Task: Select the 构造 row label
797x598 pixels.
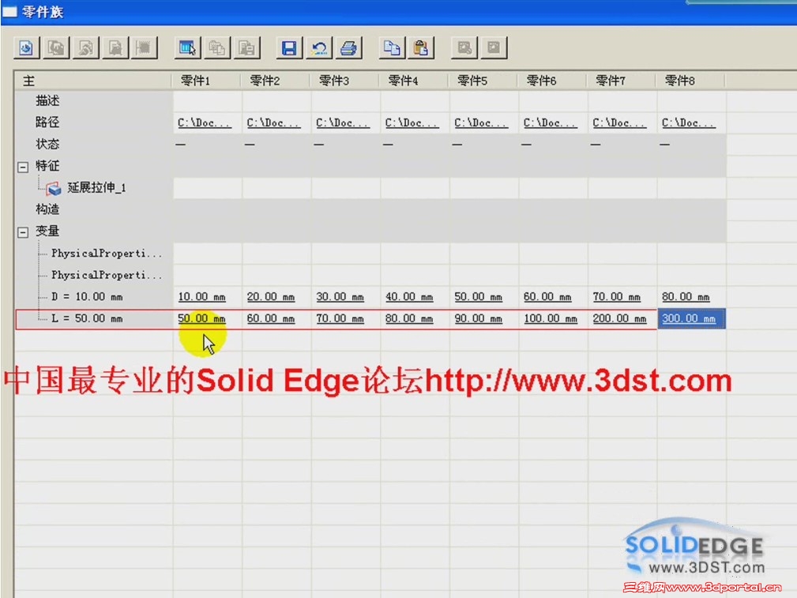Action: point(47,209)
